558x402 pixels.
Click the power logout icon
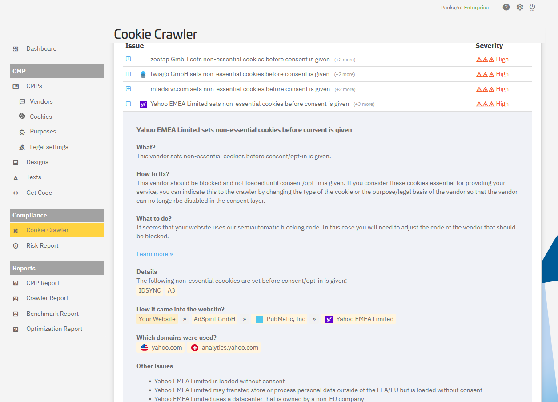point(532,7)
